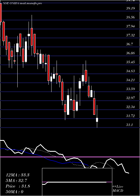Viewport: 140px width, 196px height.
Task: Click the 5MA : 32.7 reading
Action: 17,181
